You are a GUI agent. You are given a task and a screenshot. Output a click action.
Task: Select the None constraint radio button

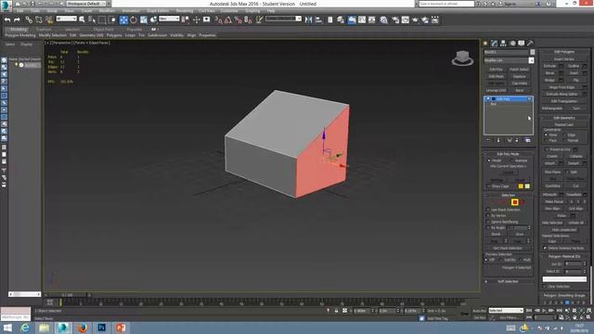coord(546,135)
